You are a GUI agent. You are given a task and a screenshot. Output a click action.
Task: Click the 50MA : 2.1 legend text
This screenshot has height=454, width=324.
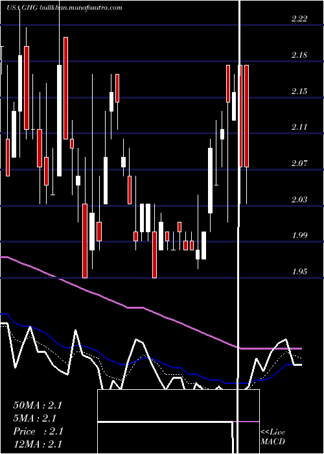(38, 405)
